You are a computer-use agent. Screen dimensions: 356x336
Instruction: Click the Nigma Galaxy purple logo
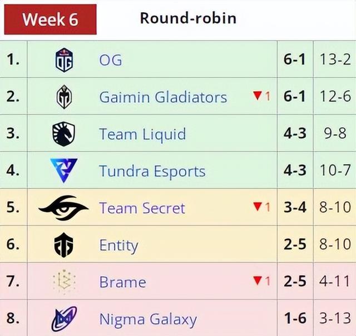pyautogui.click(x=64, y=319)
